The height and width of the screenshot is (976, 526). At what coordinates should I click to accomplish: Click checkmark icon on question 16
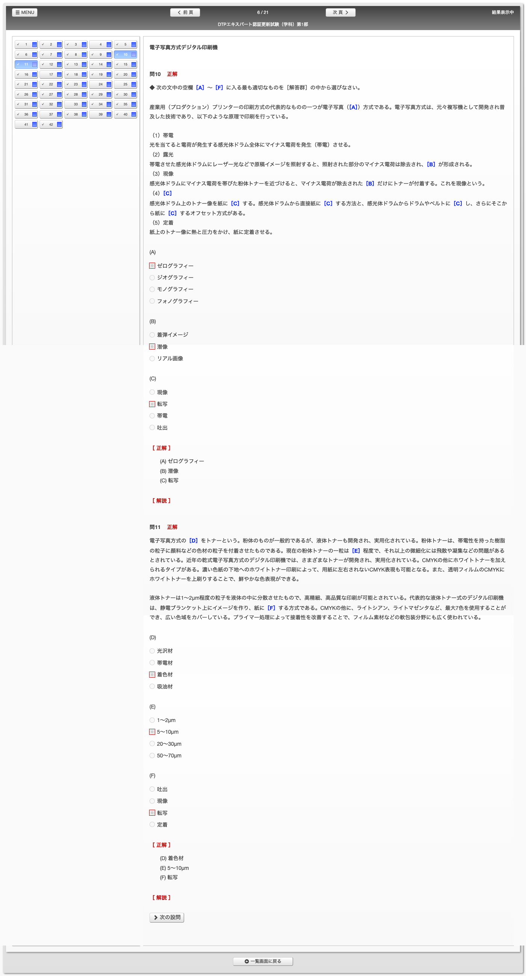[18, 74]
